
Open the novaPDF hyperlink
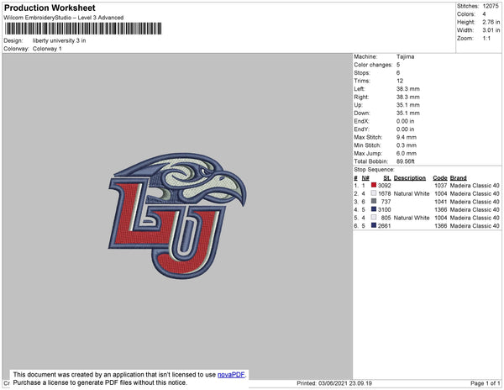231,375
